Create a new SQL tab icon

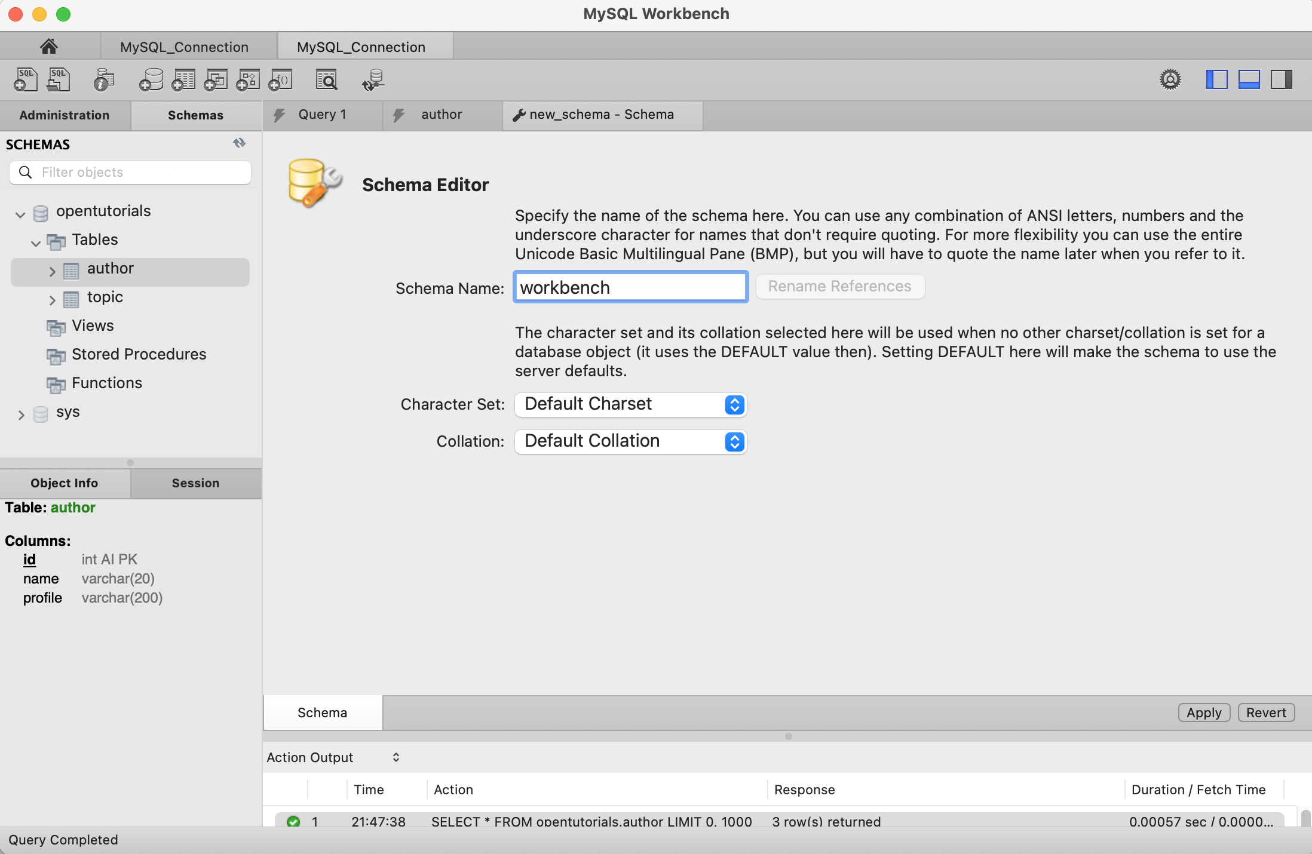(x=25, y=79)
